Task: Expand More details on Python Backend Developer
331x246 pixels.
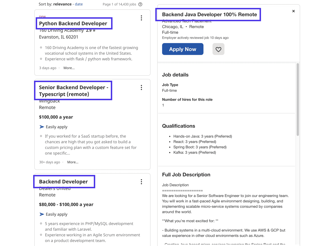Action: pos(69,68)
